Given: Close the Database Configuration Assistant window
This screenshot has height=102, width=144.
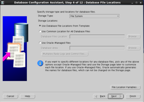Looking at the screenshot, I should (x=141, y=3).
